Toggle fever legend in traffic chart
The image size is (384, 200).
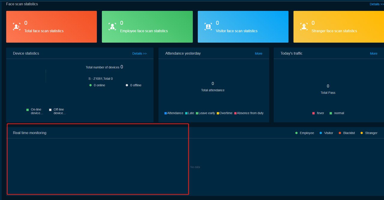[318, 113]
